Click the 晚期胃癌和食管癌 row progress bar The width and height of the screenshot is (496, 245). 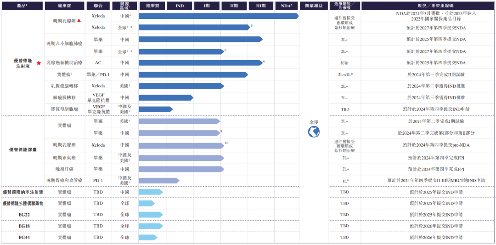159,181
